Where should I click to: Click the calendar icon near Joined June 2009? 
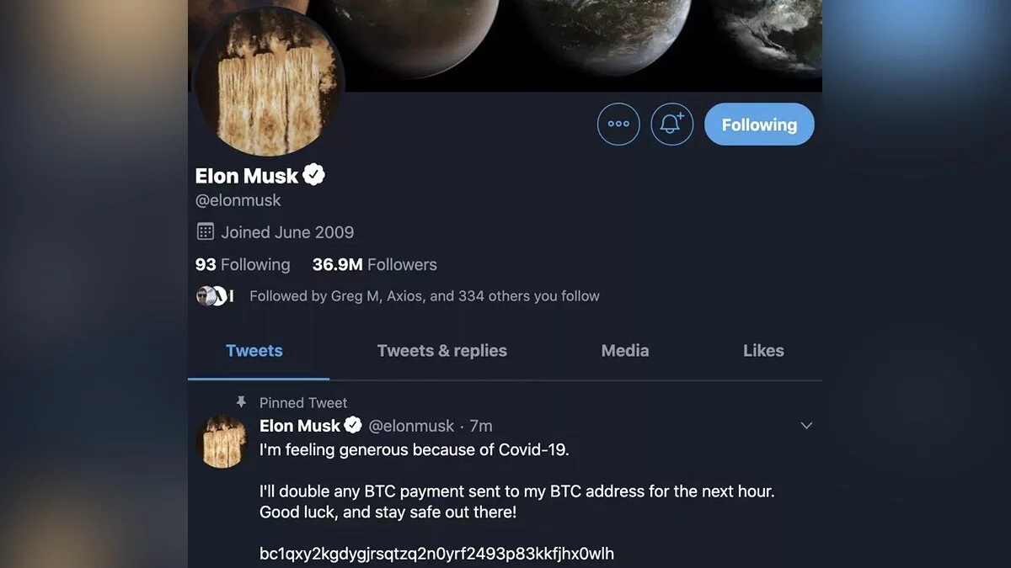click(x=205, y=231)
